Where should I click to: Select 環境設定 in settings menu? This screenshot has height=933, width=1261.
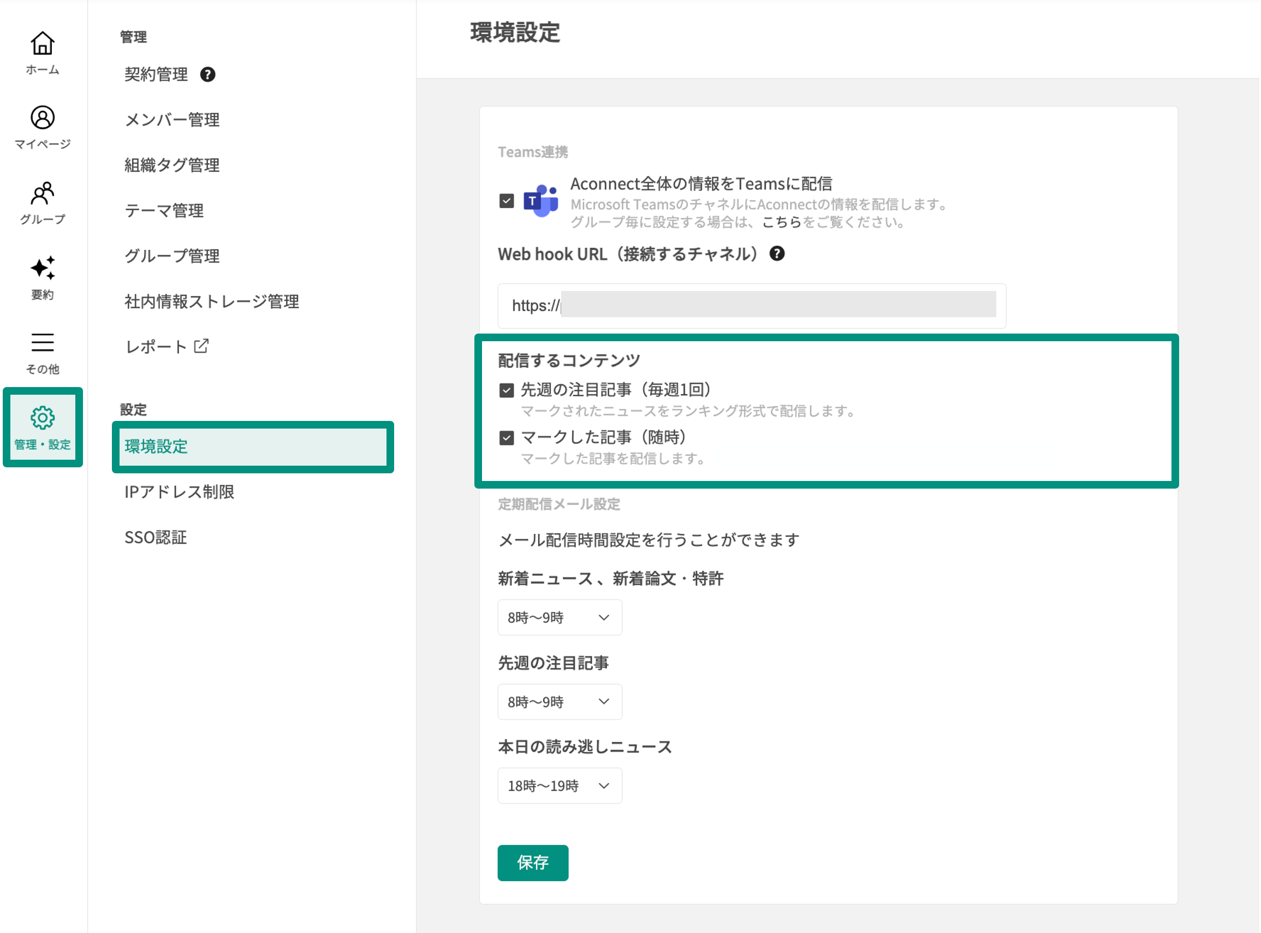point(253,447)
